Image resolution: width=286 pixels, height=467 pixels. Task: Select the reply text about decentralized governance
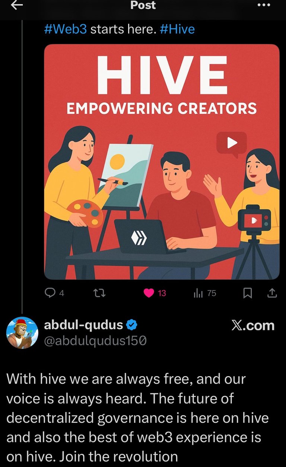coord(137,417)
